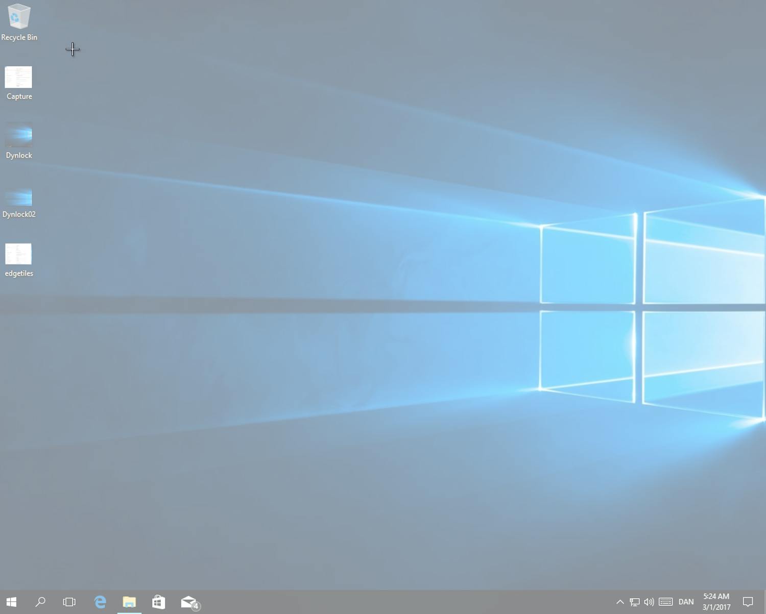Open the Action Center notifications icon
The height and width of the screenshot is (614, 766).
pos(748,602)
